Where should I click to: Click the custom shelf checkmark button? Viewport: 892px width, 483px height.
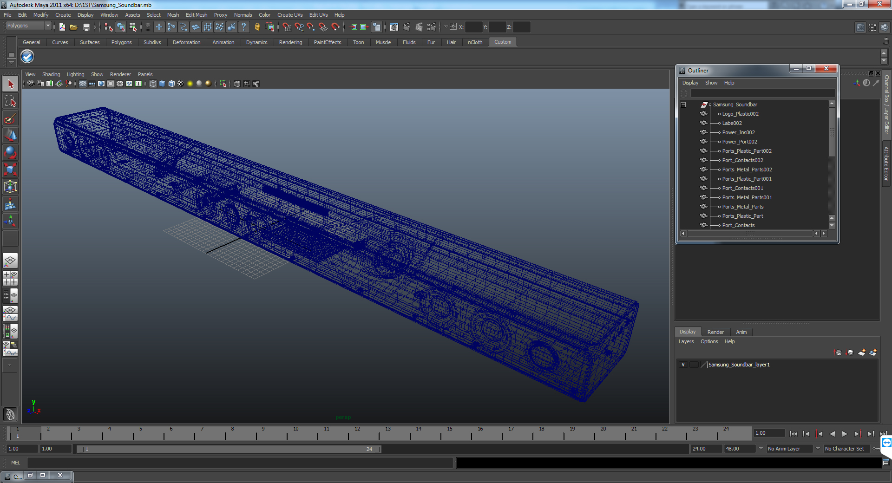tap(27, 57)
